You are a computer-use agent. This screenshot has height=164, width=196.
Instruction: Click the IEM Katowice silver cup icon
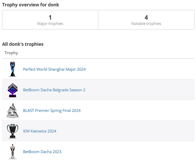click(x=12, y=131)
